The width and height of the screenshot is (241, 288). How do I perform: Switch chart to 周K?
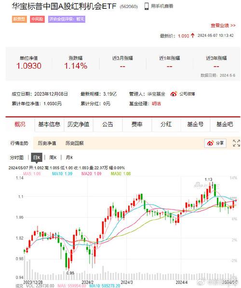coord(53,158)
